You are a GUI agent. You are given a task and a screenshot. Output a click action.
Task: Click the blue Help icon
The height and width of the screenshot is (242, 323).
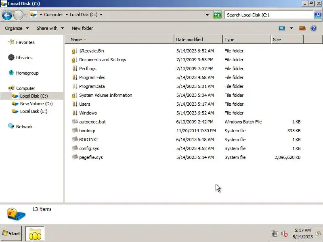pyautogui.click(x=314, y=28)
